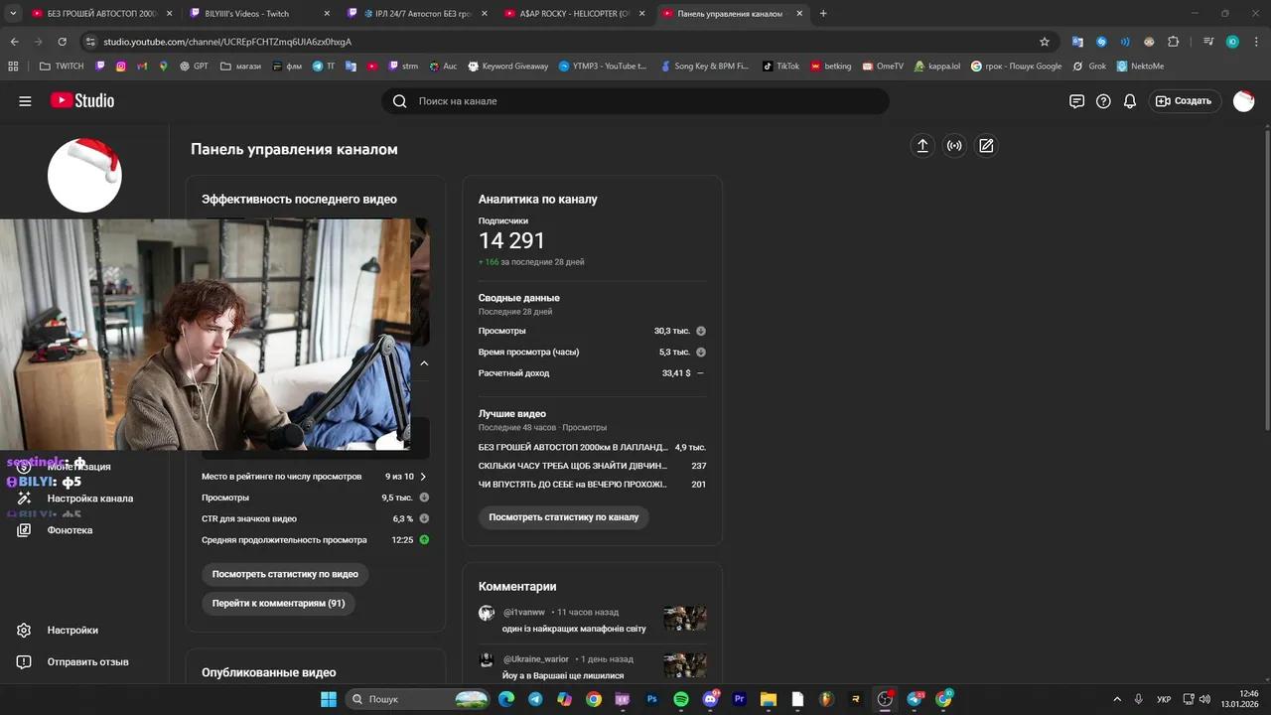Click the info icon beside Просмотры 30,3 тыс.

[x=701, y=331]
